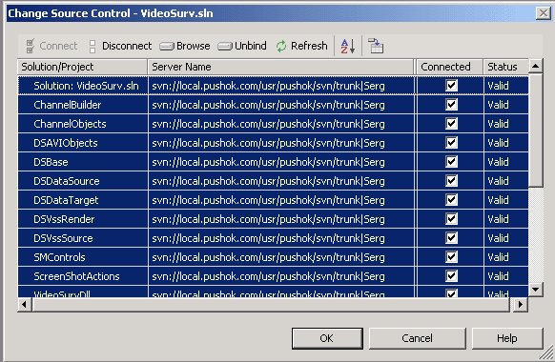Click the Browse toolbar button

tap(185, 46)
